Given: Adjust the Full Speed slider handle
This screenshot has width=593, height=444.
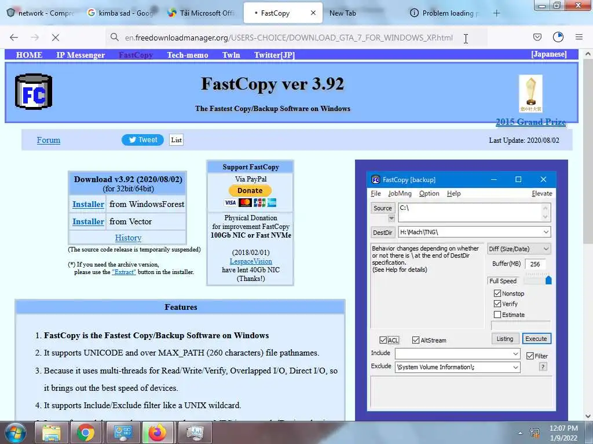Looking at the screenshot, I should [x=548, y=280].
